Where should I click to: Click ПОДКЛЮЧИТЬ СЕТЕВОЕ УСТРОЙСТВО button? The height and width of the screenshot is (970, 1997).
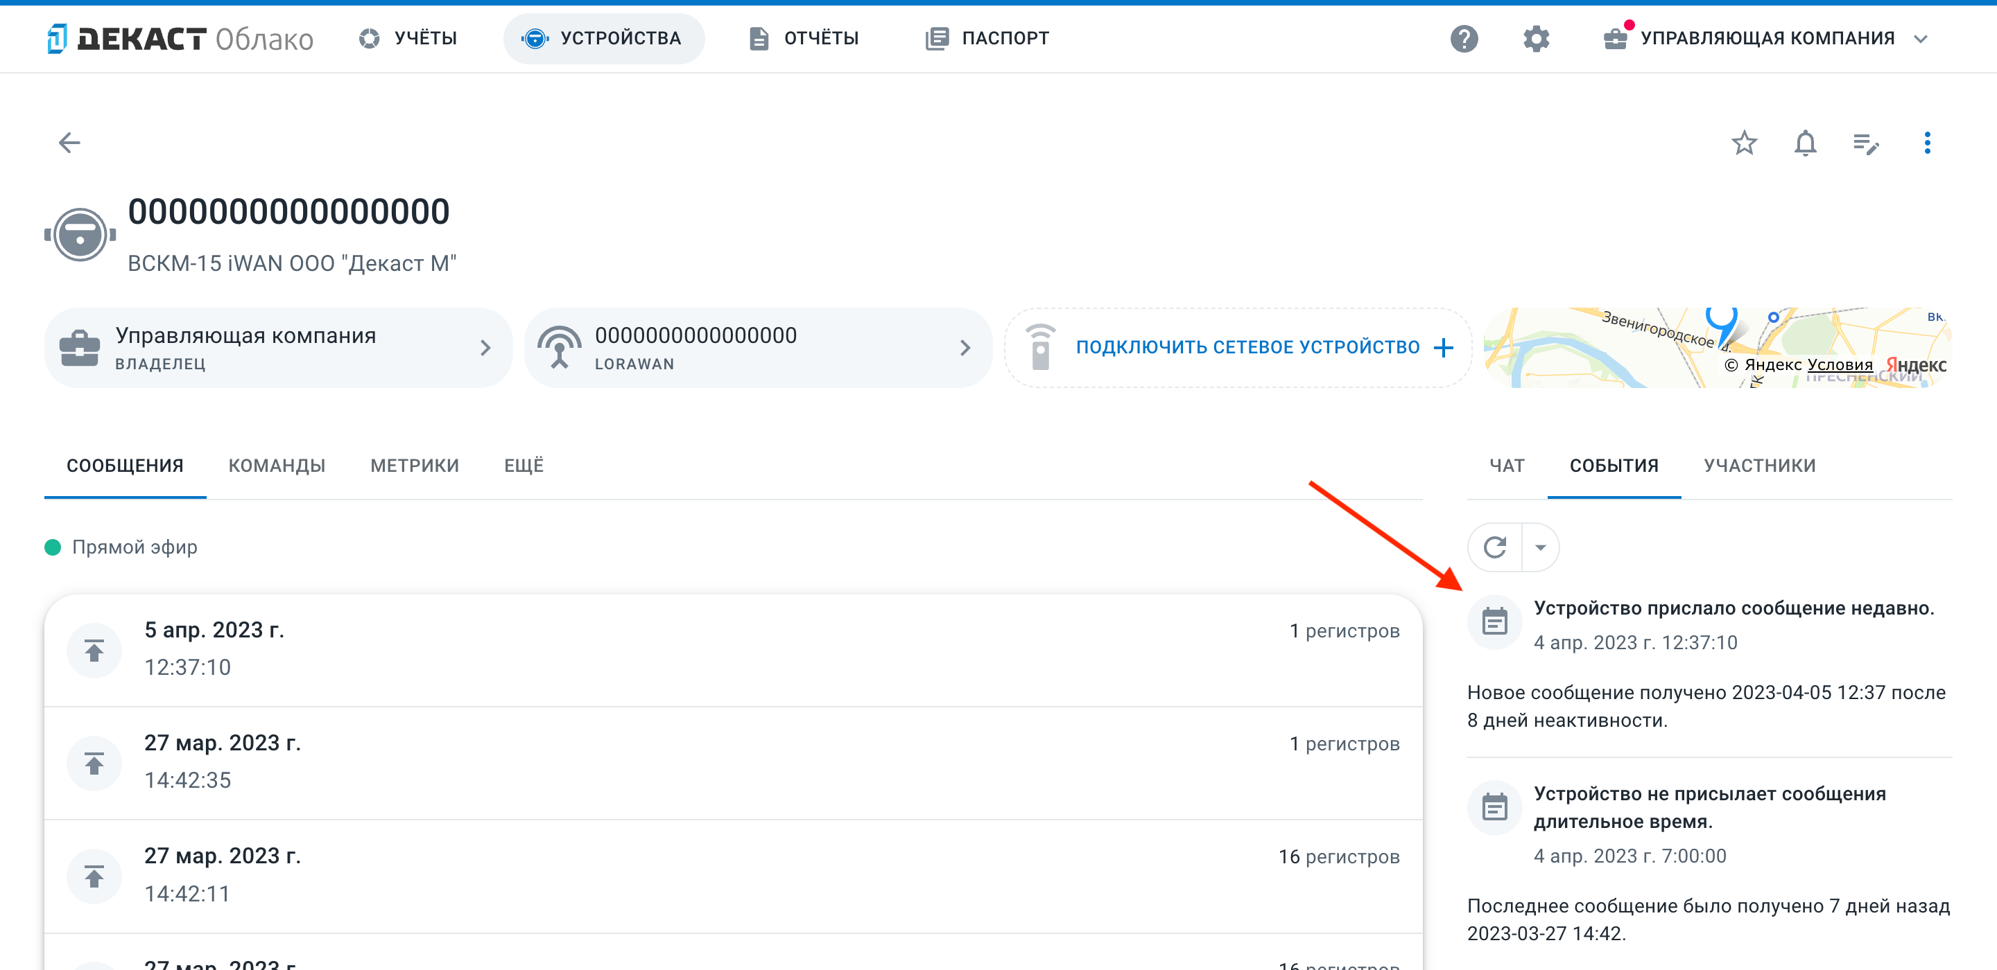click(x=1237, y=348)
